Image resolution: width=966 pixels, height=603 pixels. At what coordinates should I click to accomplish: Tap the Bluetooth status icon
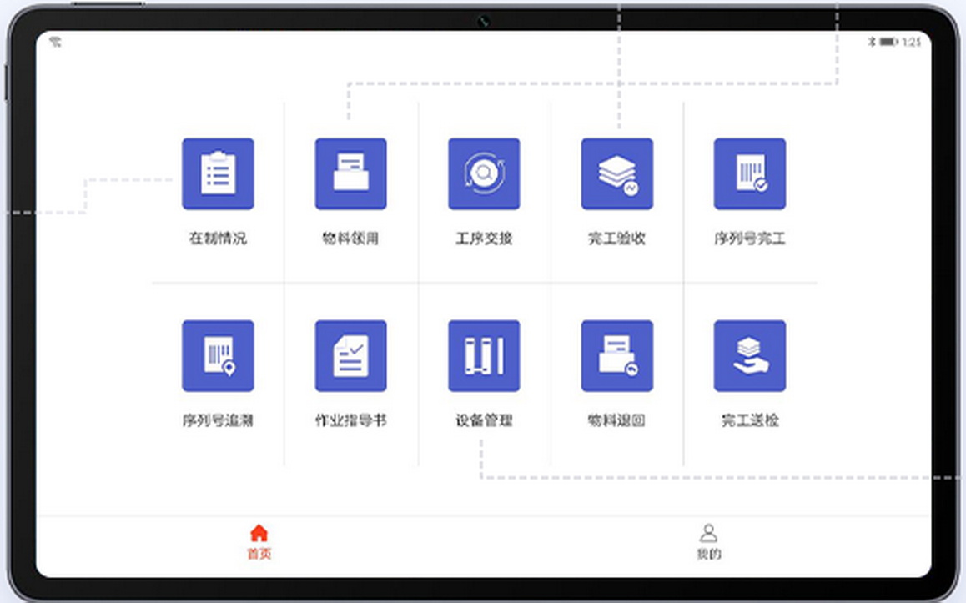(873, 42)
